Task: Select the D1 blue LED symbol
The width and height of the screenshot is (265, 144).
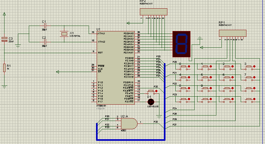Action: (x=151, y=102)
